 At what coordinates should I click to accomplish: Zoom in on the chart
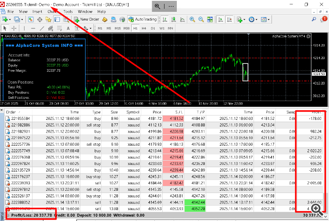click(x=192, y=19)
